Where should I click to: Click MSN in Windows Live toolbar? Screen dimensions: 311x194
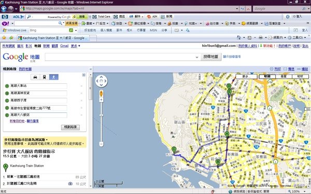pos(153,31)
